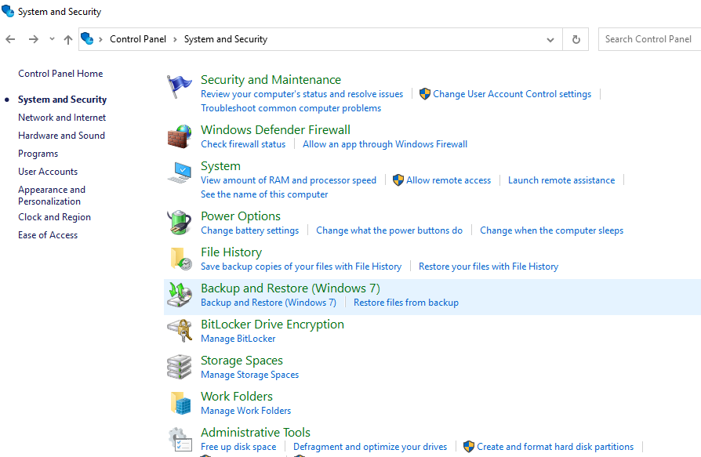Open Change when the computer sleeps
This screenshot has height=457, width=701.
coord(551,230)
